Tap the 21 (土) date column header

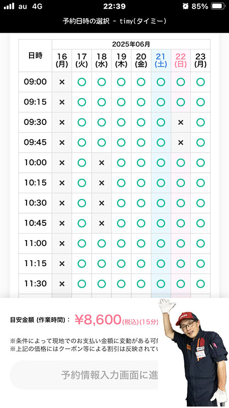(161, 60)
